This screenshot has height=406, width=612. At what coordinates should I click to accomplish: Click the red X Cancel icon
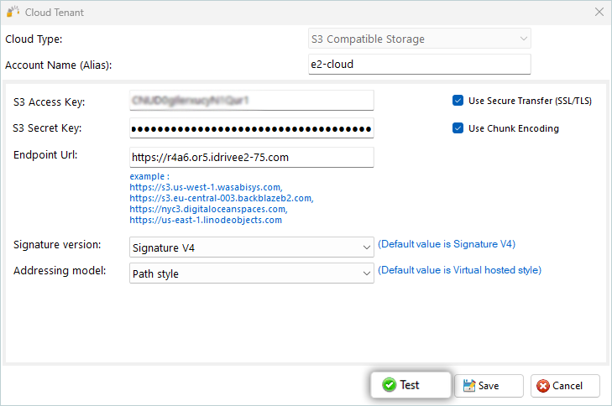[x=542, y=386]
